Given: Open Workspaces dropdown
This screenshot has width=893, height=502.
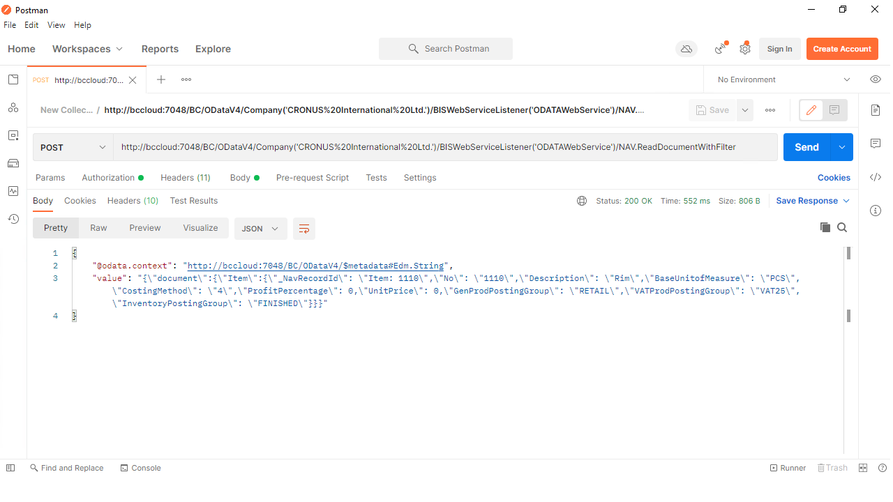Looking at the screenshot, I should [x=88, y=49].
